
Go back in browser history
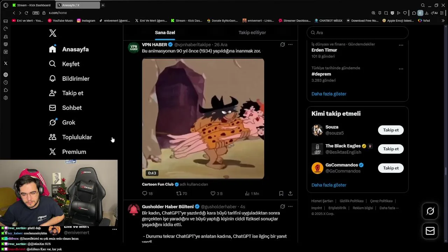click(14, 13)
